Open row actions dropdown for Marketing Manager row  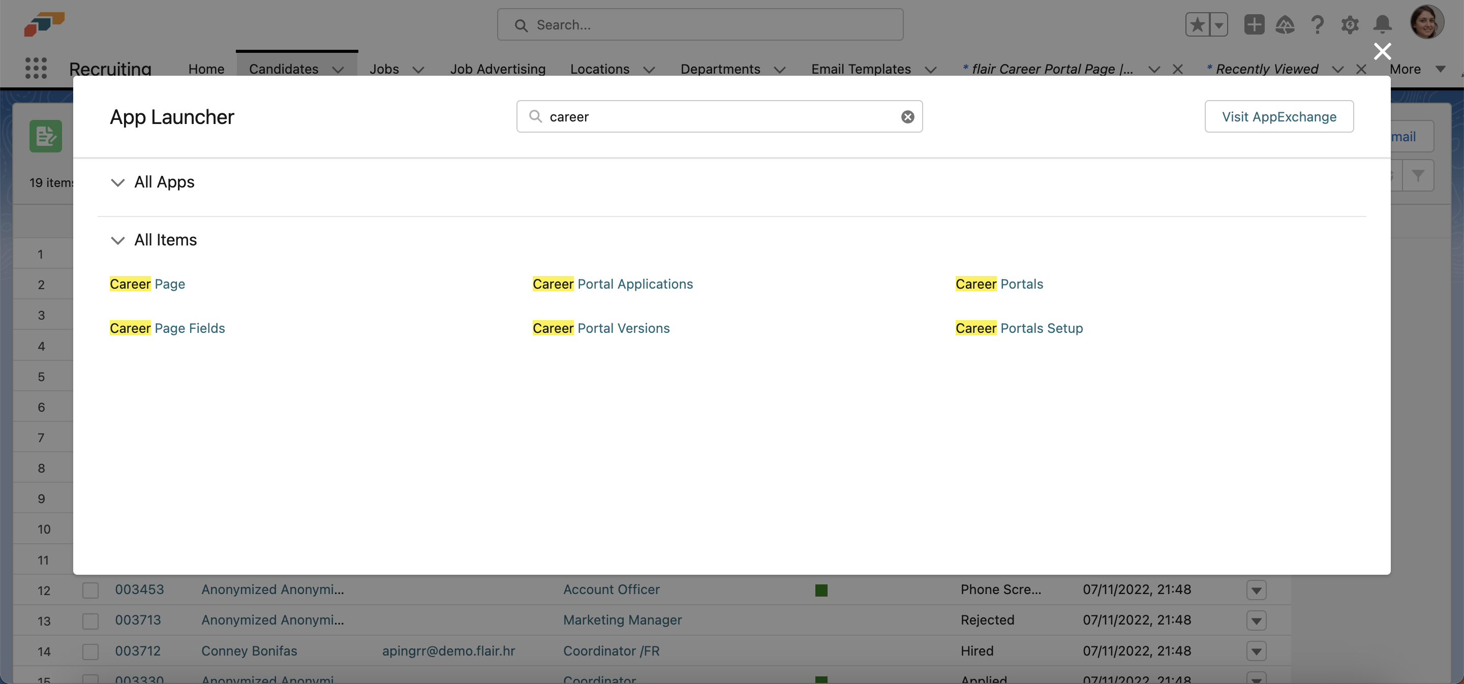(1256, 621)
